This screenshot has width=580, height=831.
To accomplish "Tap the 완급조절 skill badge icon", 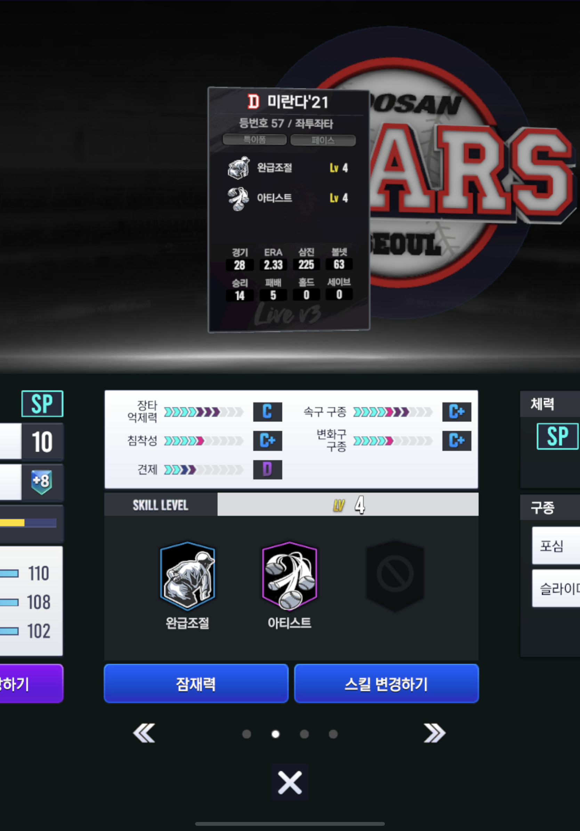I will point(187,576).
